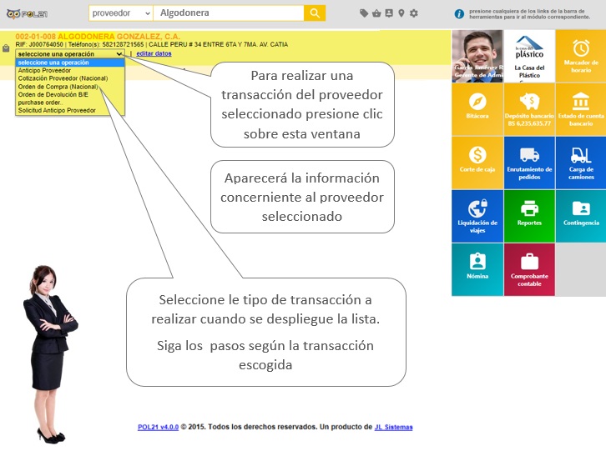Open the Reportes printer tile
The width and height of the screenshot is (606, 461).
[x=529, y=216]
